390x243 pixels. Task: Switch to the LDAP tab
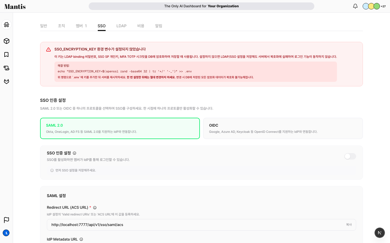[x=121, y=26]
